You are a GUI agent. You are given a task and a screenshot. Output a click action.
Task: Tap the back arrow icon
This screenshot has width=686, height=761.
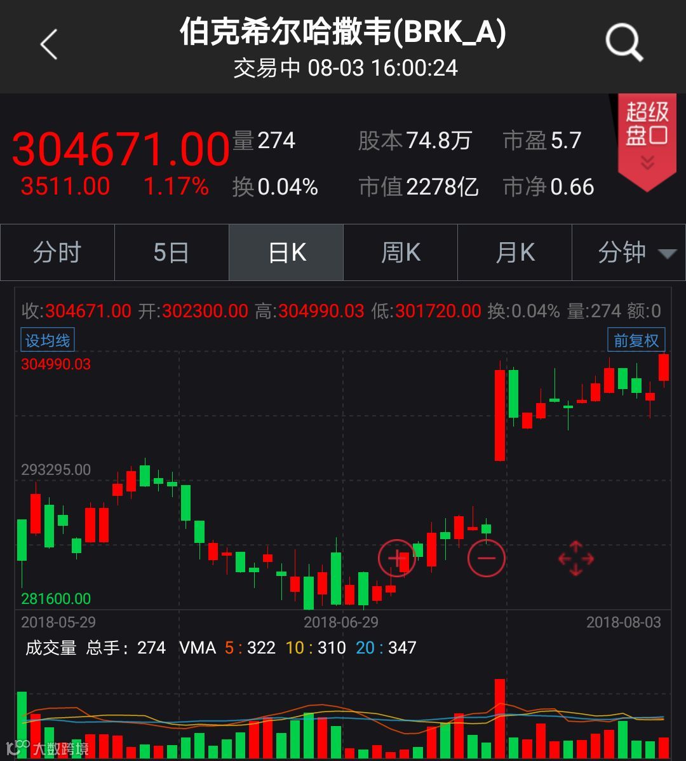(x=49, y=44)
